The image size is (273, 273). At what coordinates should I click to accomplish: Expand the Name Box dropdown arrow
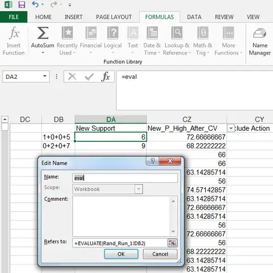[45, 76]
